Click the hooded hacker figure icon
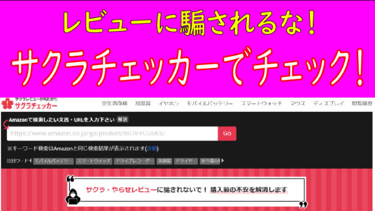This screenshot has width=375, height=211. pos(73,197)
